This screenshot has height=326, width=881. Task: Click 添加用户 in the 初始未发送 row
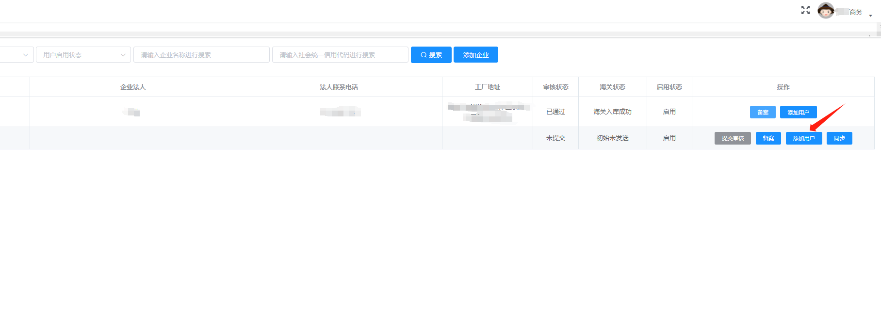pos(803,138)
